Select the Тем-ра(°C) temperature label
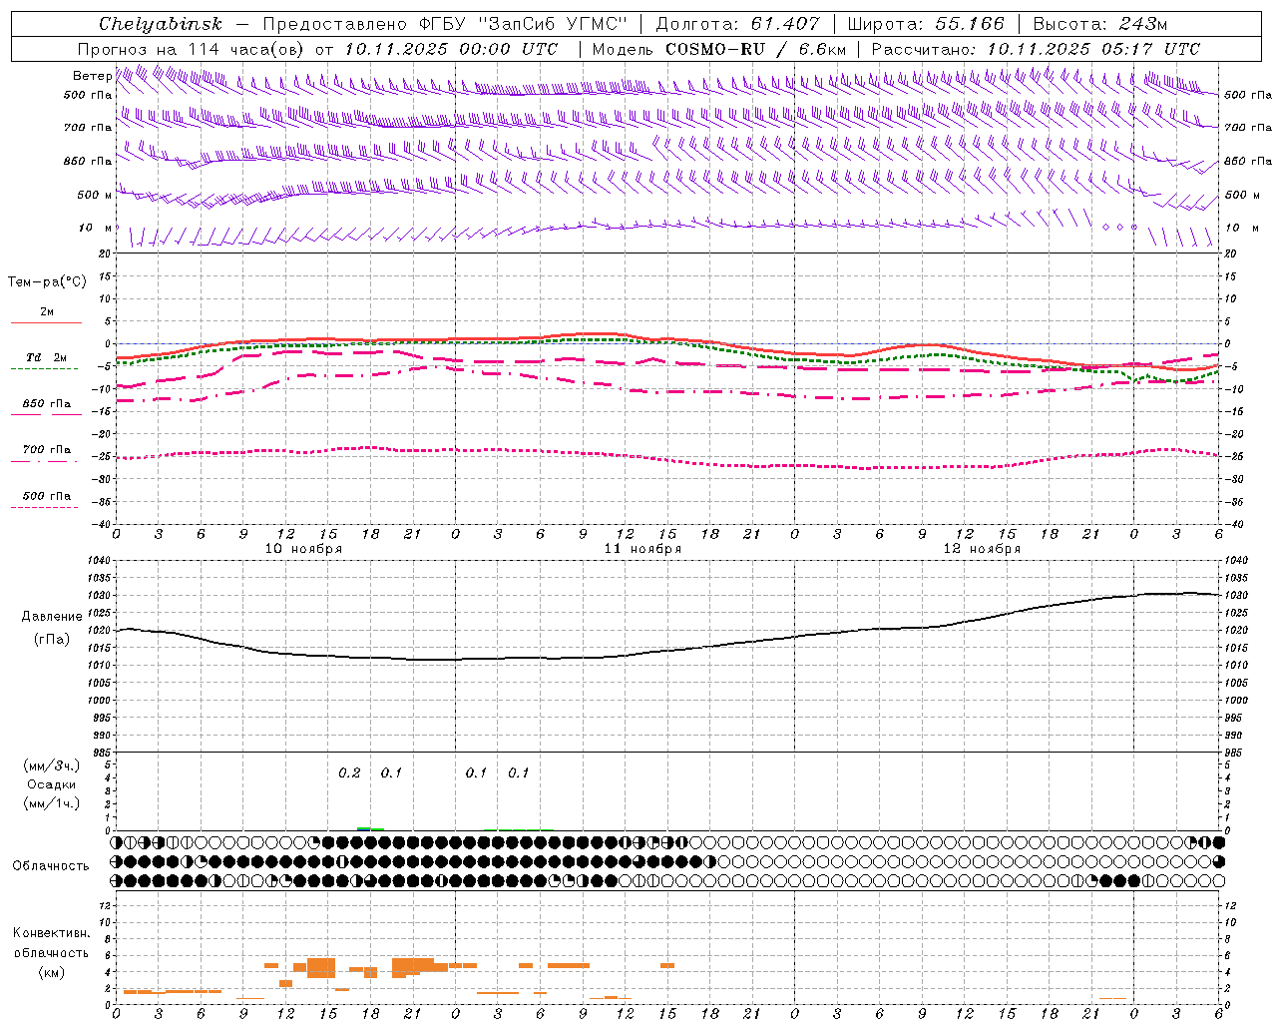1277x1022 pixels. (x=47, y=282)
